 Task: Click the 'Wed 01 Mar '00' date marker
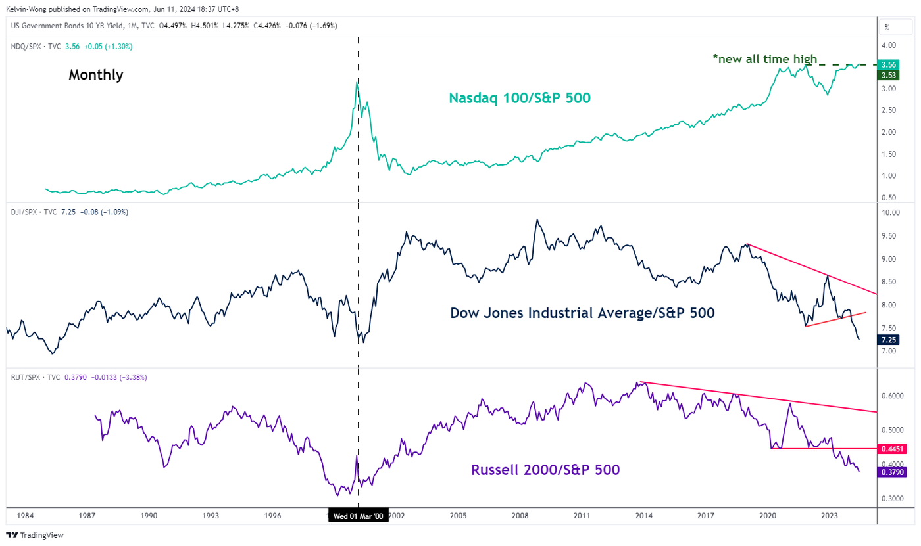[359, 516]
